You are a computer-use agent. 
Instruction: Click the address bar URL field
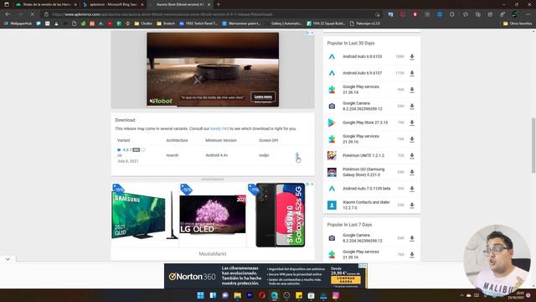(212, 14)
